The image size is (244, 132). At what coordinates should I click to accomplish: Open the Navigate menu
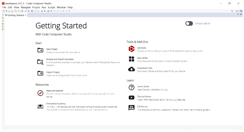26,7
